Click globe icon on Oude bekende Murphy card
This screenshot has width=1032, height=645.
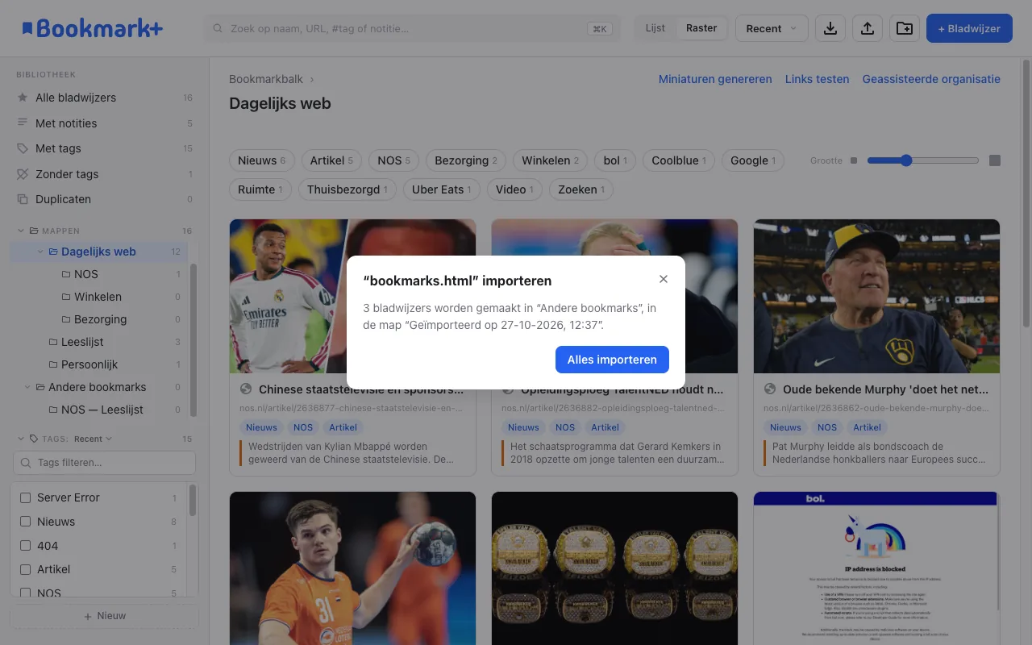pyautogui.click(x=770, y=389)
